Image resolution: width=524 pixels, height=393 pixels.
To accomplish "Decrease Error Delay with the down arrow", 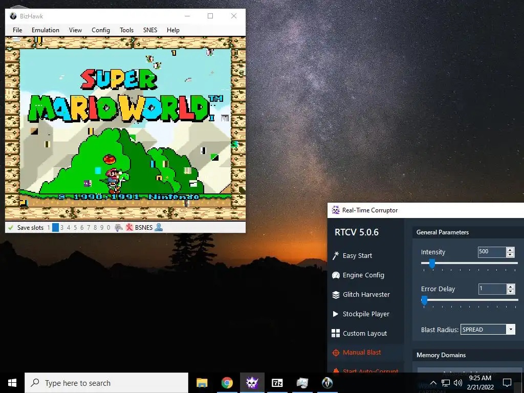I will [510, 291].
